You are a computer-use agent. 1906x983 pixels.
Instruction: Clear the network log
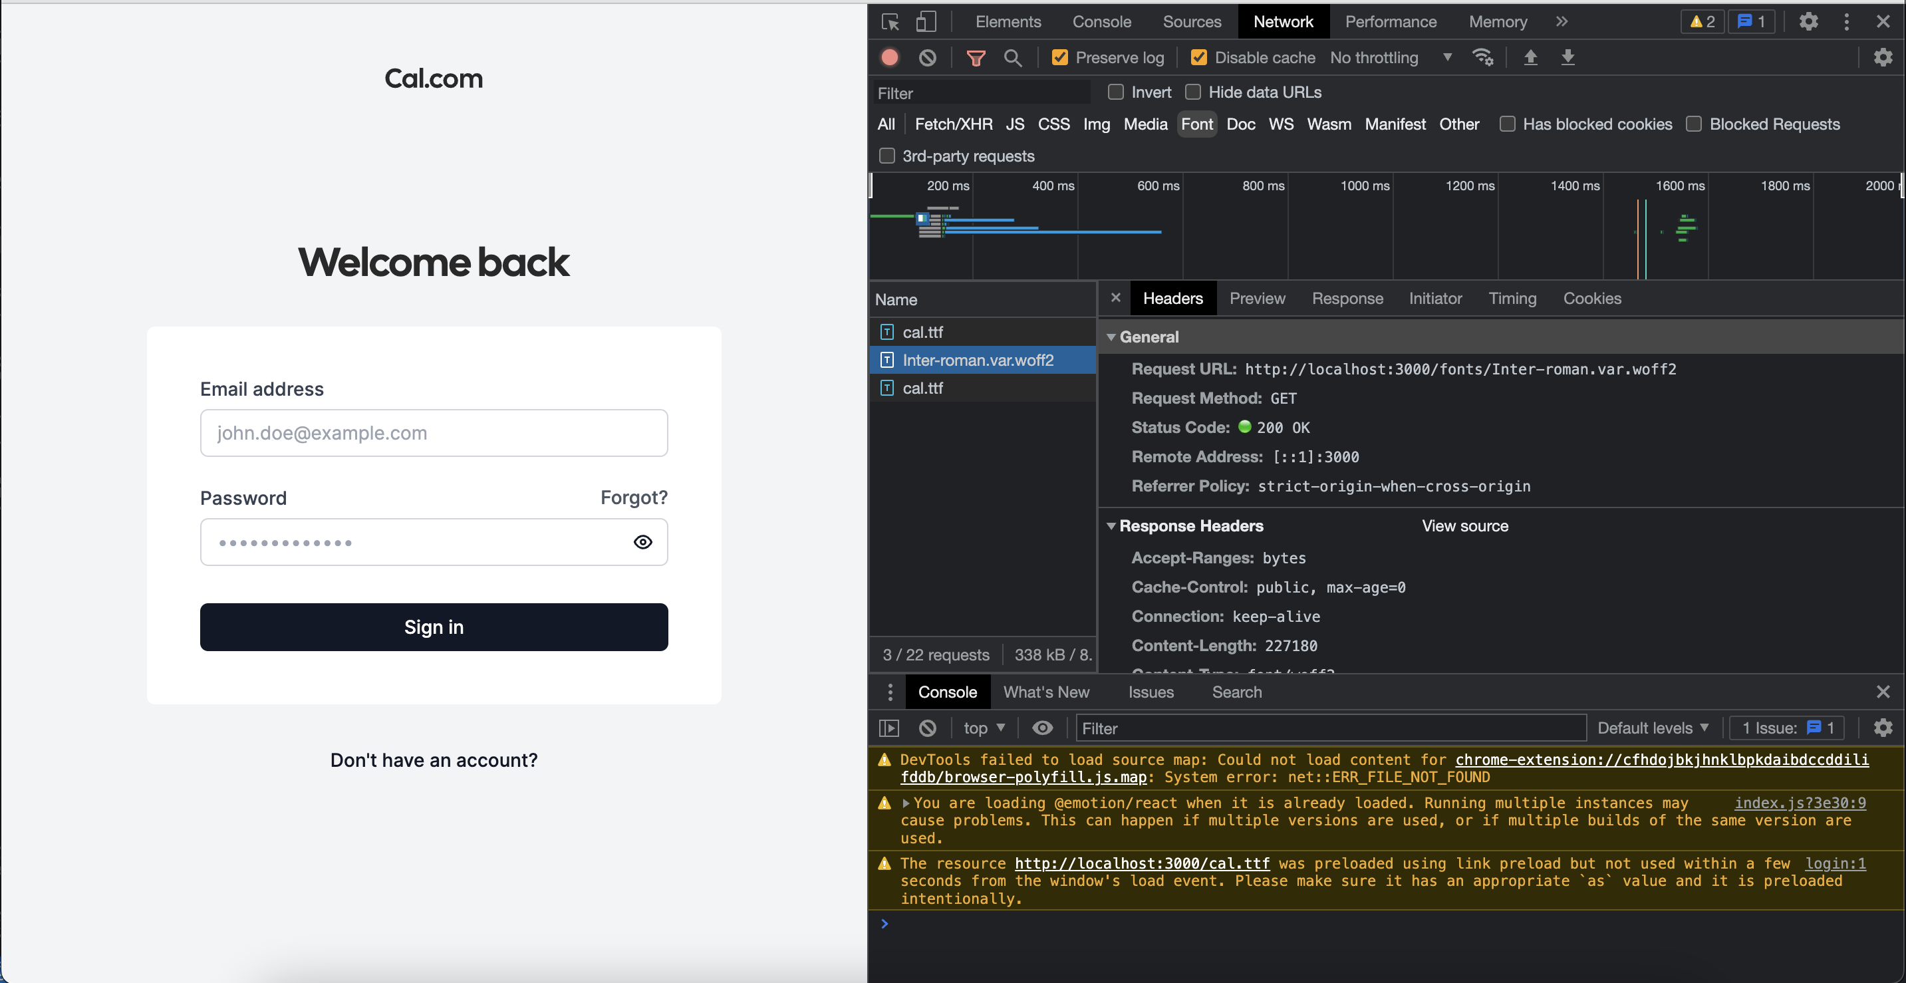pos(927,57)
